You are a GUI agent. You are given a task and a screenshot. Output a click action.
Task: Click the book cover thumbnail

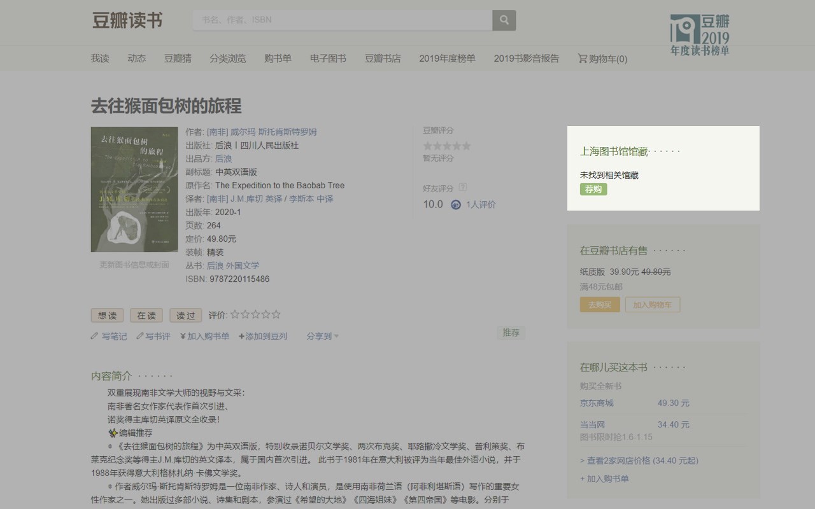[134, 190]
